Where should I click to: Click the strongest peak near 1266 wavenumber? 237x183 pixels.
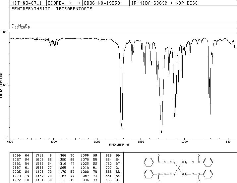161,132
